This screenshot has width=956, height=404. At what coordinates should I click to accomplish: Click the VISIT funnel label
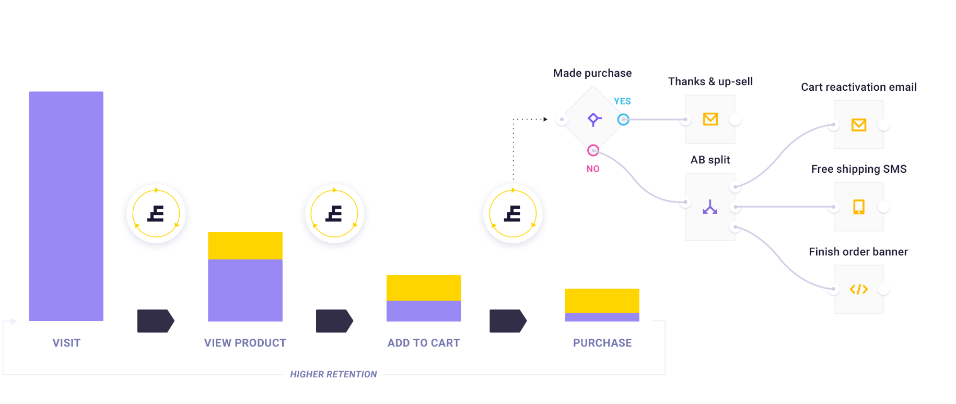[x=66, y=343]
